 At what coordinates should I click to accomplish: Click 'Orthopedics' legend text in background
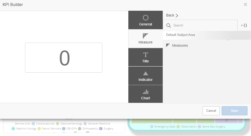click(x=90, y=129)
